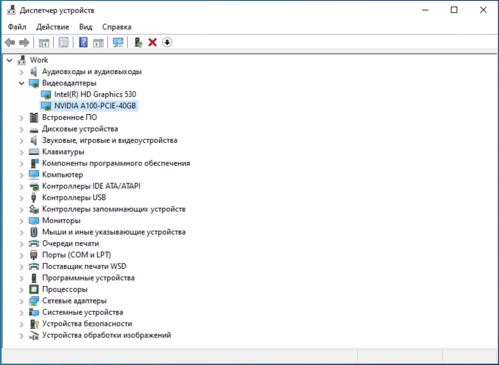Minimize the Диспетчер устройств window
The height and width of the screenshot is (365, 499).
(425, 10)
